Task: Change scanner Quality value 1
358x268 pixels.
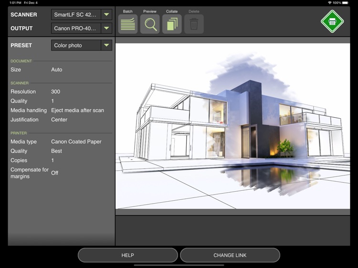Action: click(53, 101)
